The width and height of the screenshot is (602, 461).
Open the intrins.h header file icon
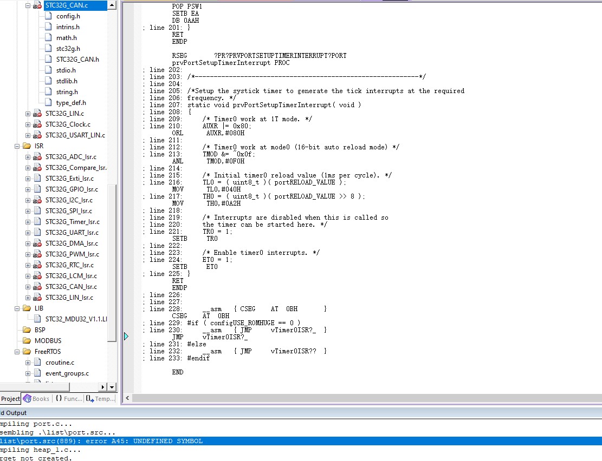(x=48, y=27)
